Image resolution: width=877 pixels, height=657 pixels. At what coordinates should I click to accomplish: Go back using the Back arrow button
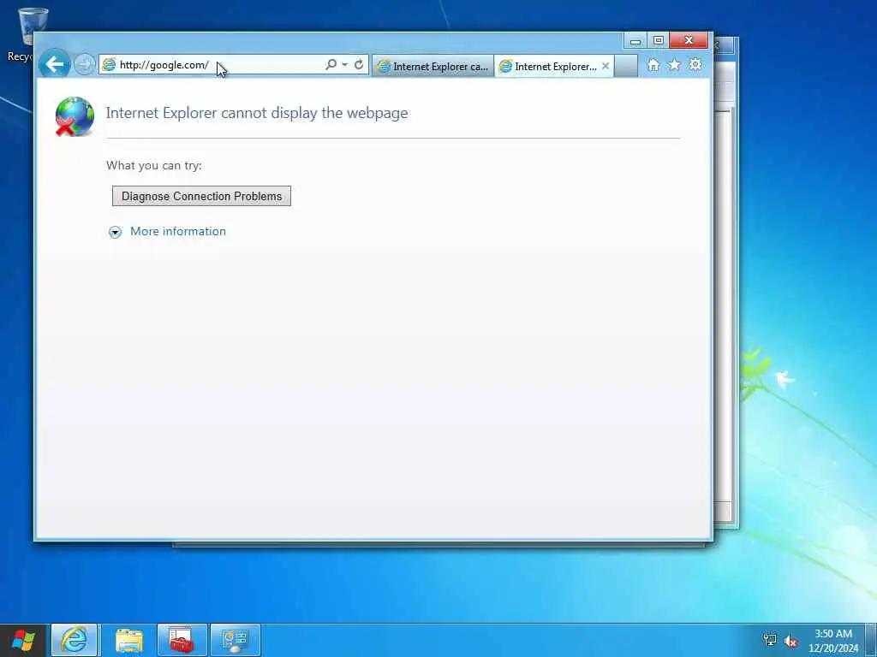pos(55,64)
